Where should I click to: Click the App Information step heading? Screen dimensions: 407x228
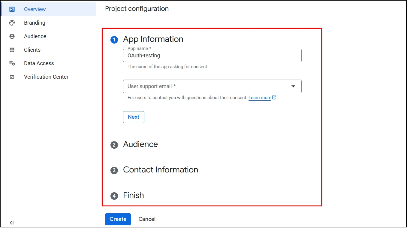(153, 39)
